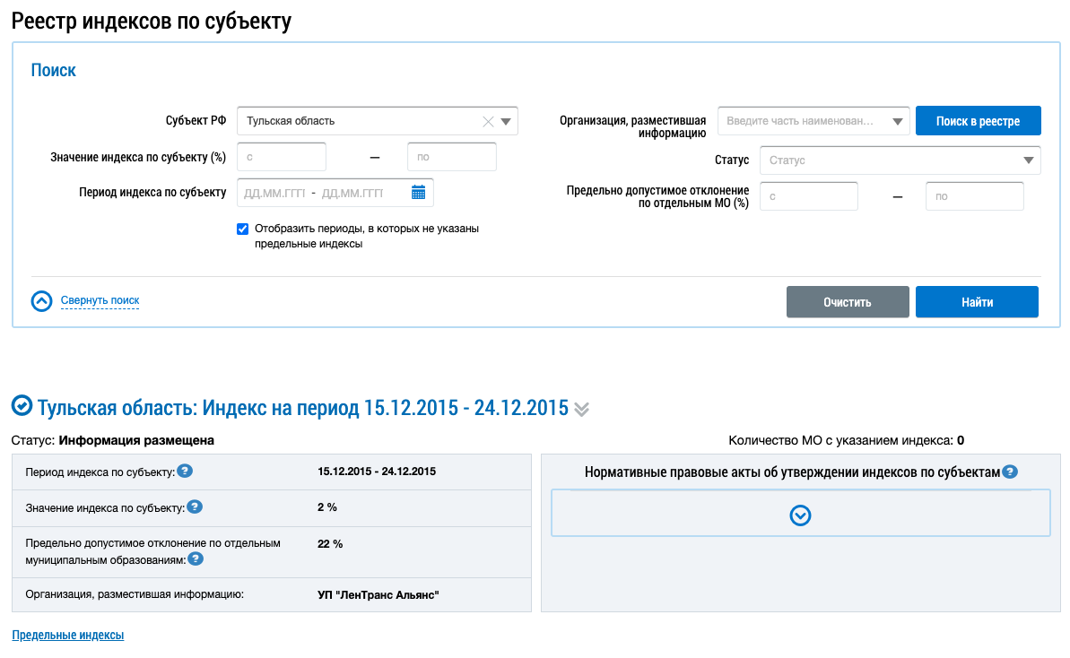
Task: Select the '22 %' deviation value
Action: point(330,544)
